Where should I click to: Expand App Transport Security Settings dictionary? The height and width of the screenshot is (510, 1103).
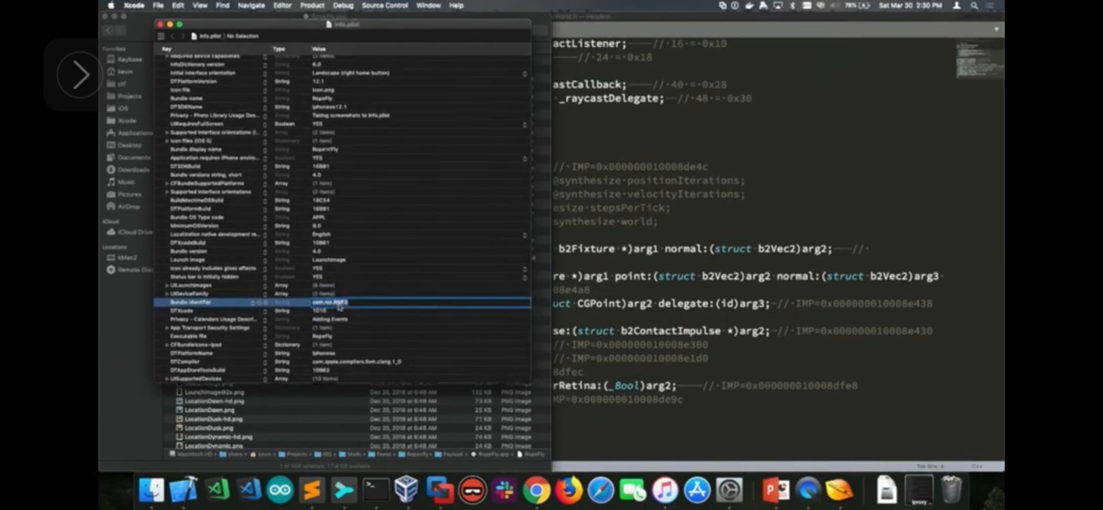tap(167, 328)
